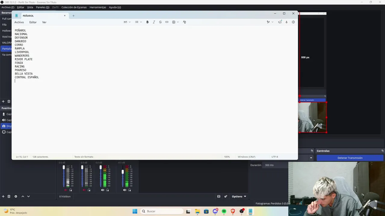Move the source down with the arrow
The image size is (385, 216).
point(28,196)
